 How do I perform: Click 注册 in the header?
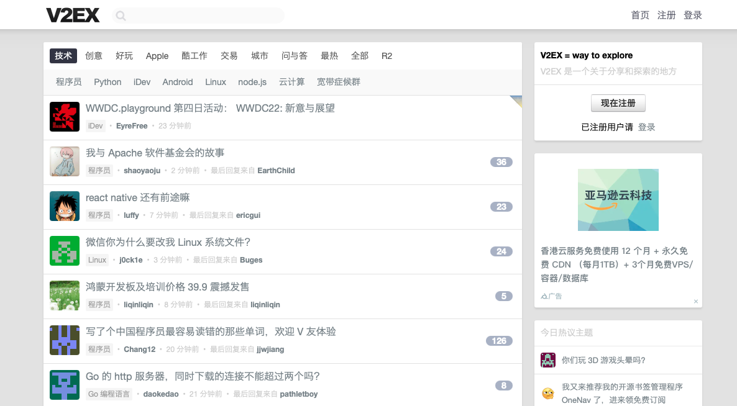[x=666, y=15]
